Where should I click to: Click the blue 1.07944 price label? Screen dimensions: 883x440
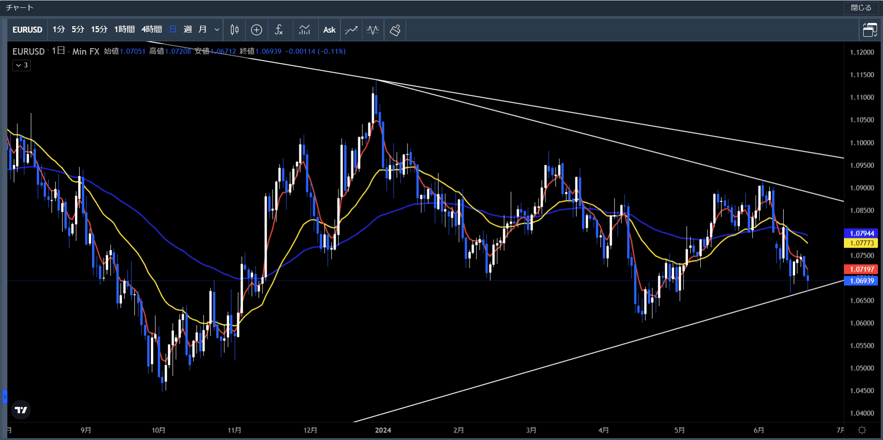tap(861, 233)
